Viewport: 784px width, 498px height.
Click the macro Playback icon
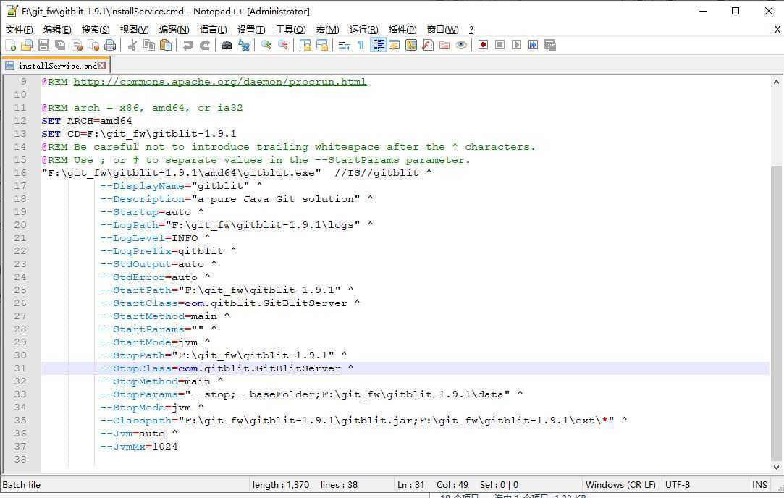pyautogui.click(x=516, y=45)
